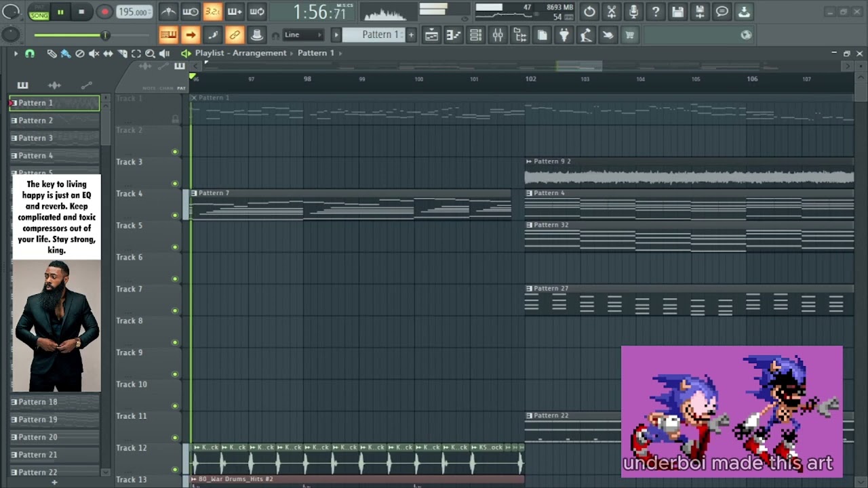Expand the playlist options menu arrow
The height and width of the screenshot is (488, 868).
(x=16, y=54)
